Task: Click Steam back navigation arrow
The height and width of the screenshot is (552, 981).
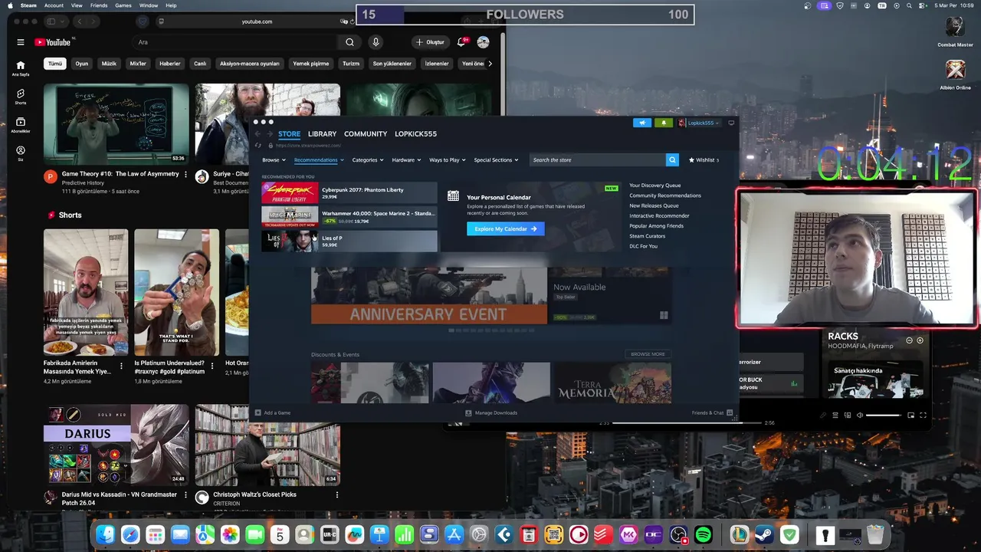Action: 258,134
